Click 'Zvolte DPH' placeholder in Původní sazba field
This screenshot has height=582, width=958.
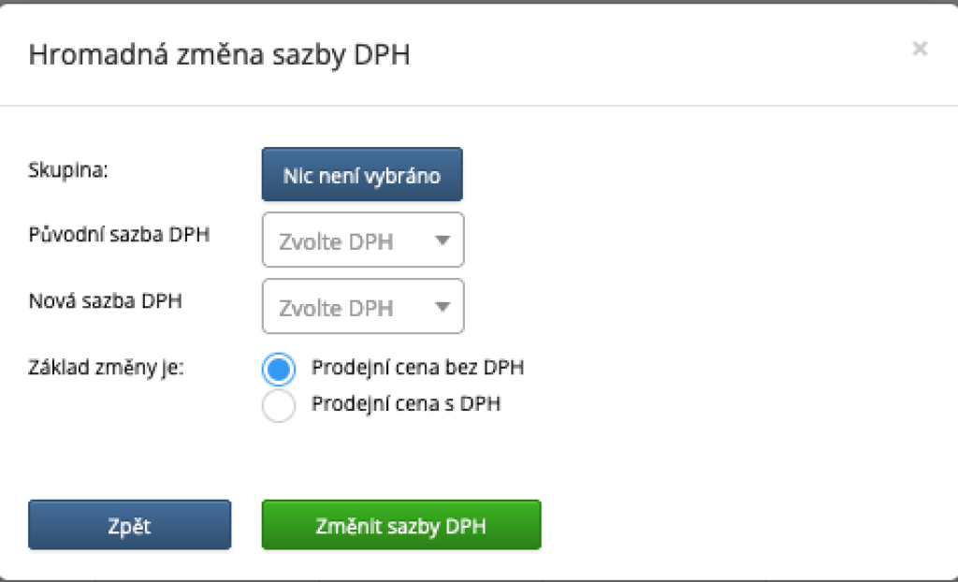[337, 241]
